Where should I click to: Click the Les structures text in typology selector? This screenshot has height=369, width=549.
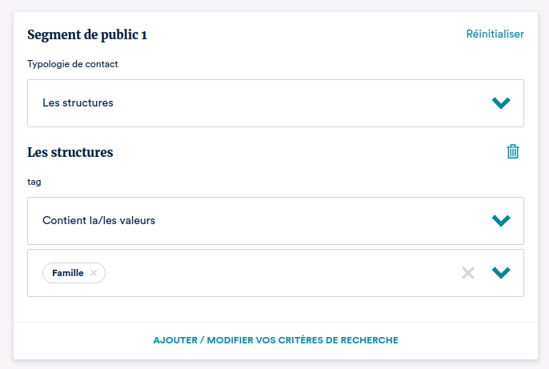click(78, 103)
